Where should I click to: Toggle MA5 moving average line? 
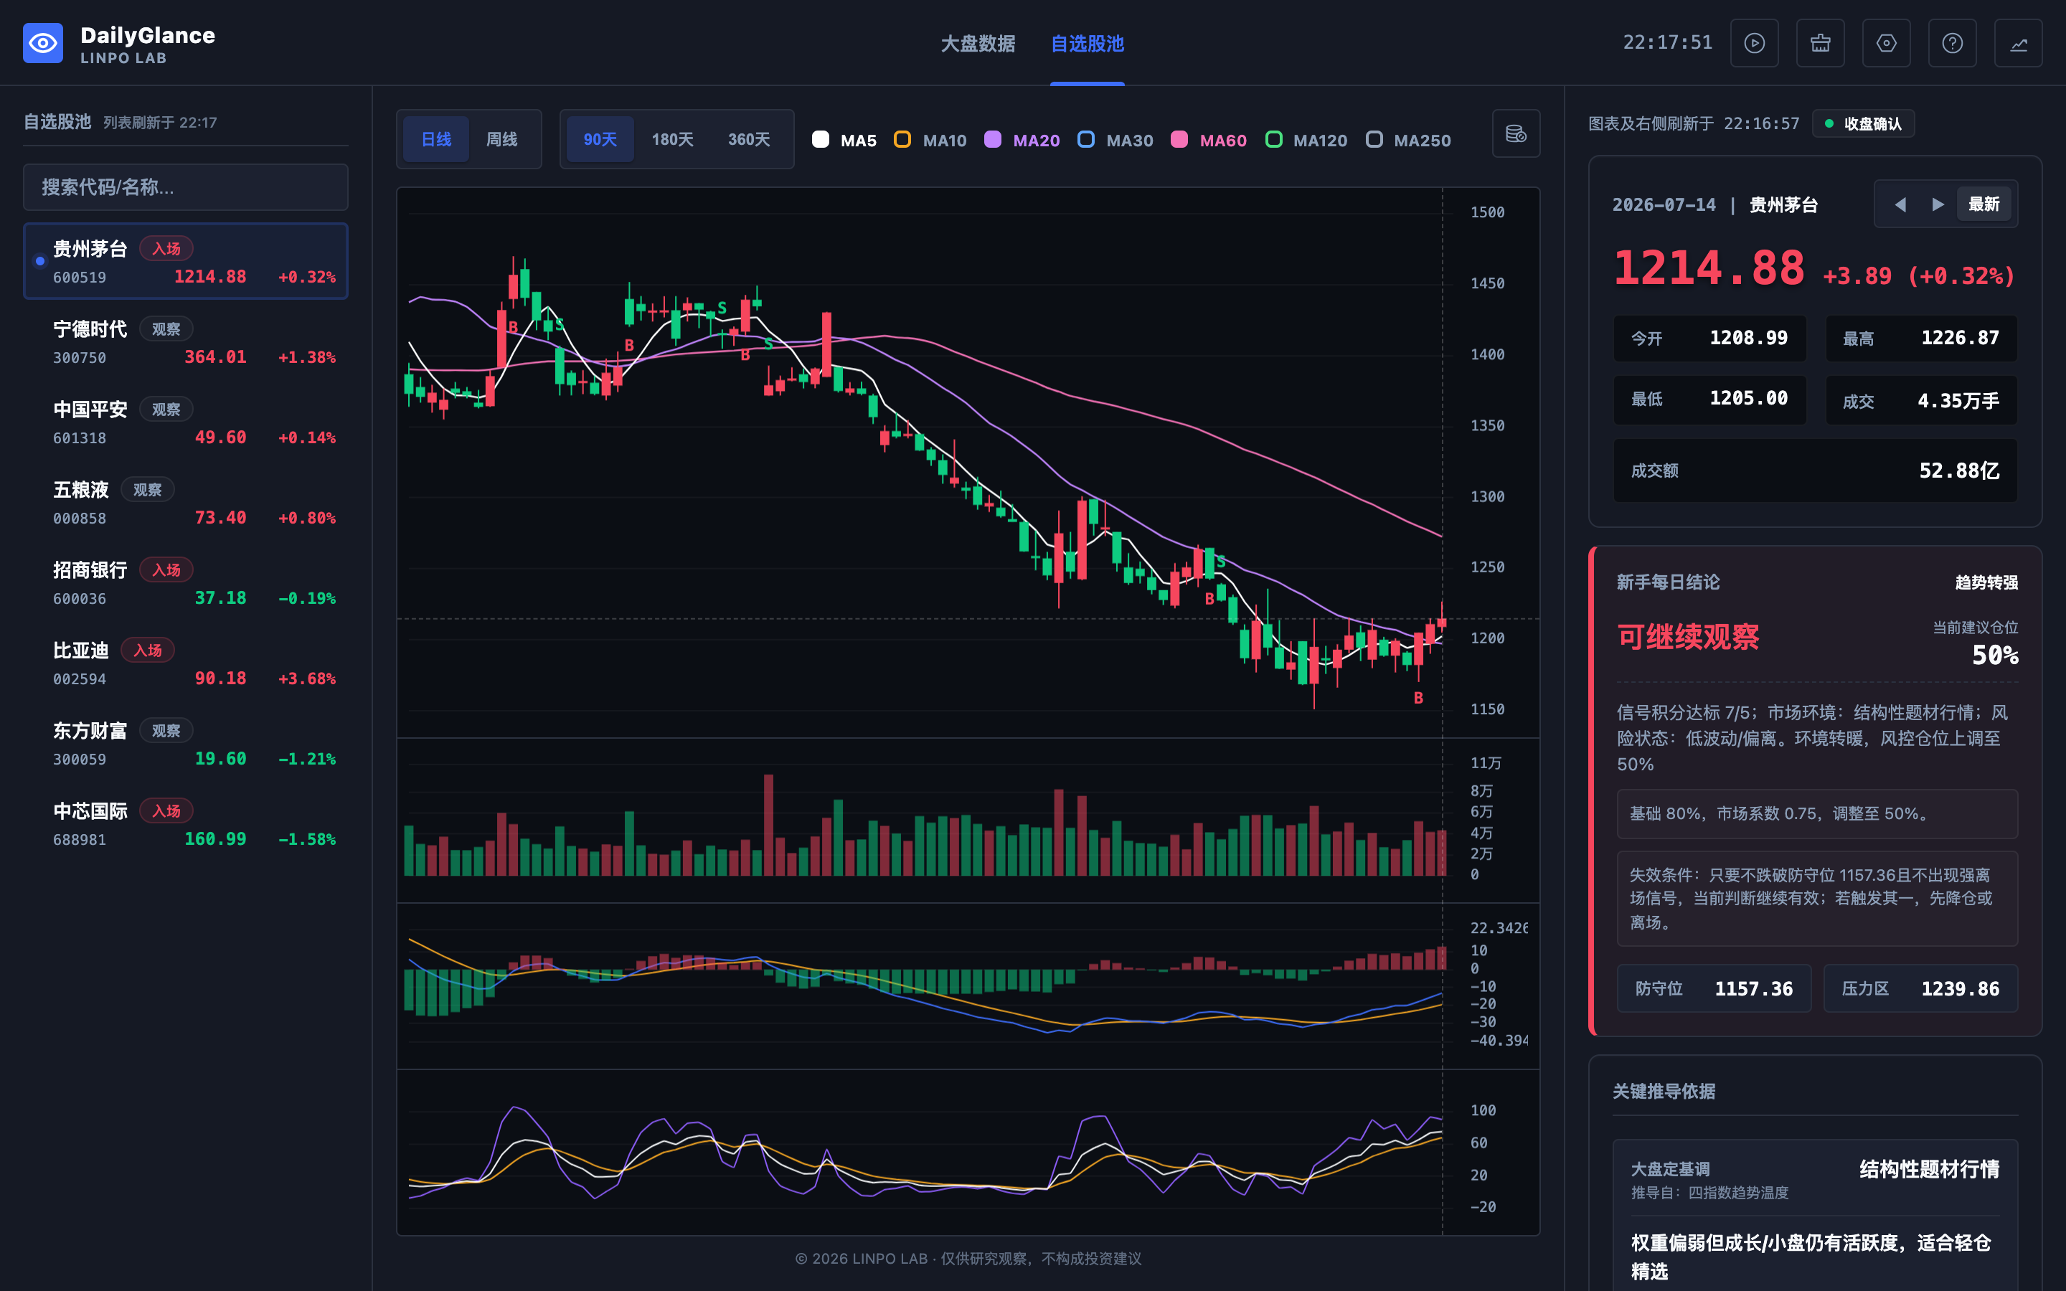[844, 140]
